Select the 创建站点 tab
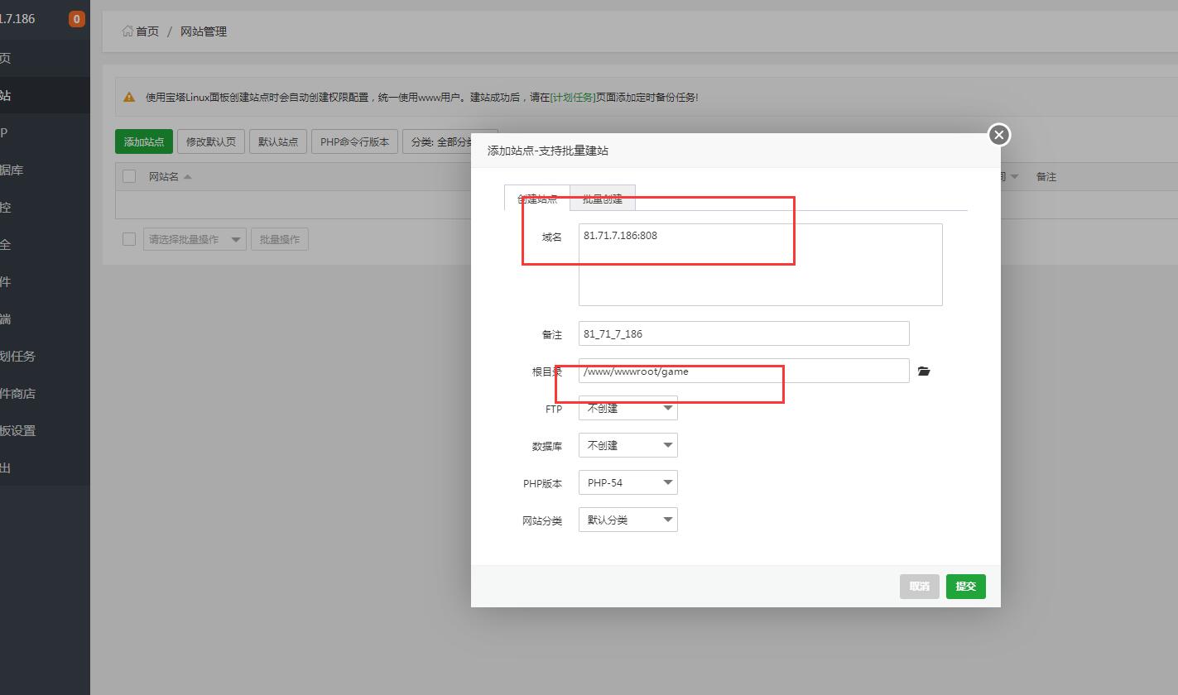This screenshot has width=1178, height=695. (x=537, y=199)
